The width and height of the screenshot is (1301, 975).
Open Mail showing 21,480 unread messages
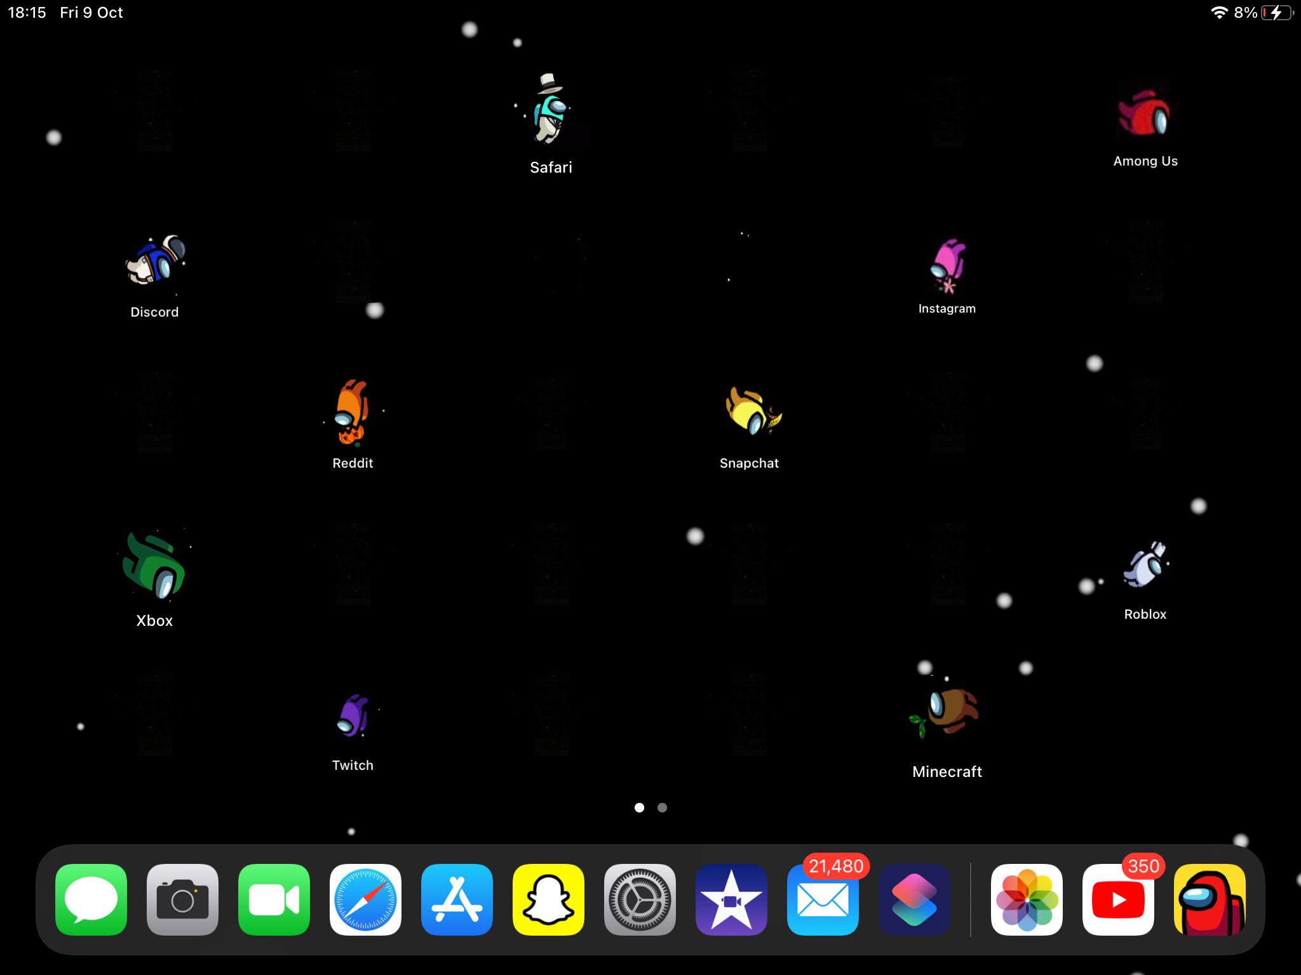(x=823, y=899)
